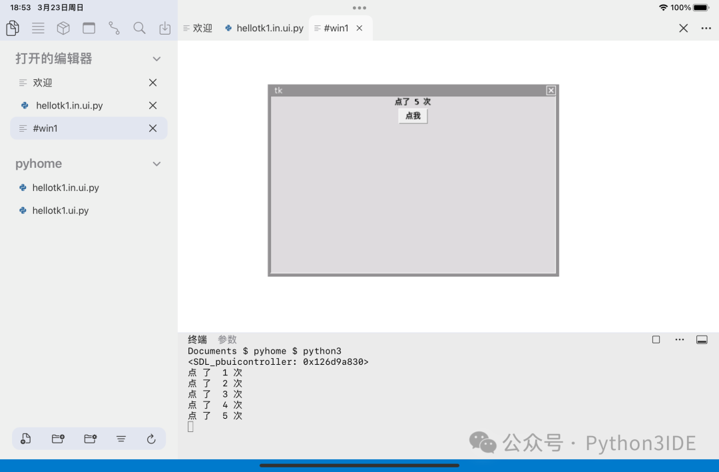The width and height of the screenshot is (719, 472).
Task: Select the 参数 tab in the terminal panel
Action: 227,340
